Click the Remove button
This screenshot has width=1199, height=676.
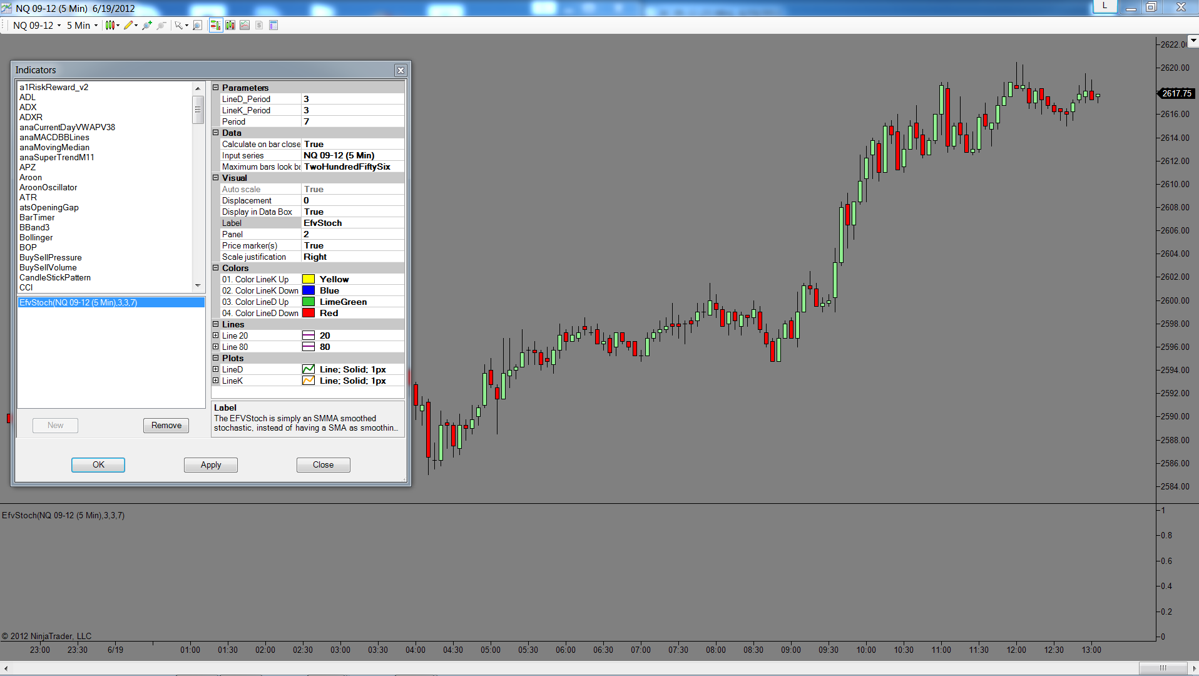166,426
